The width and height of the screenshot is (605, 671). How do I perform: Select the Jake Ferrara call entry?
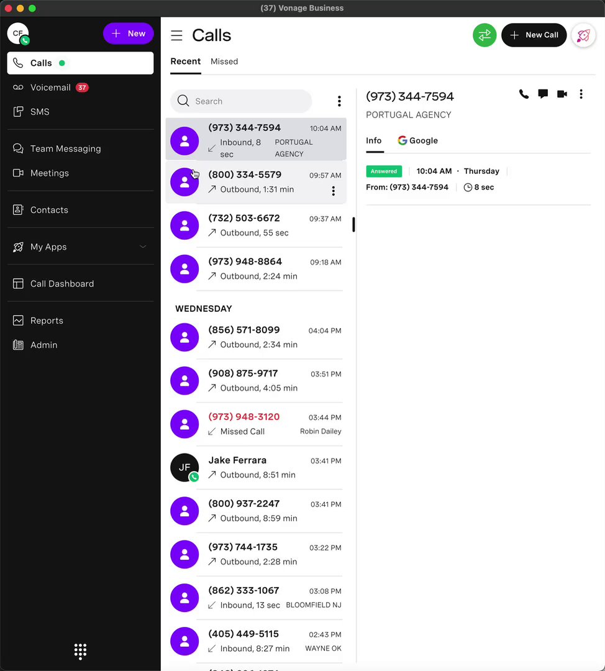click(x=256, y=467)
